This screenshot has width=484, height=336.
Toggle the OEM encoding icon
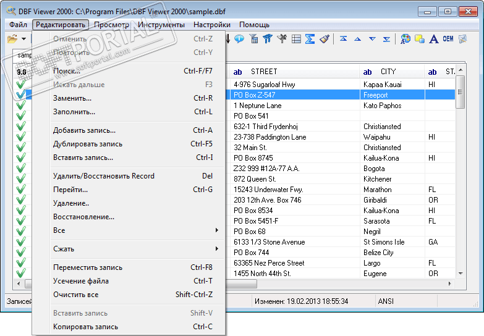(x=448, y=39)
